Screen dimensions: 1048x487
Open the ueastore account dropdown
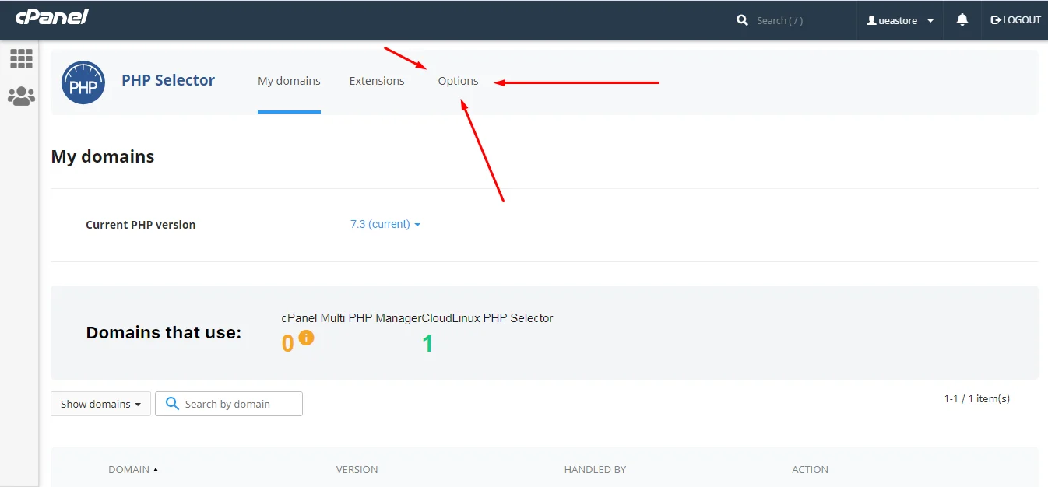point(900,21)
